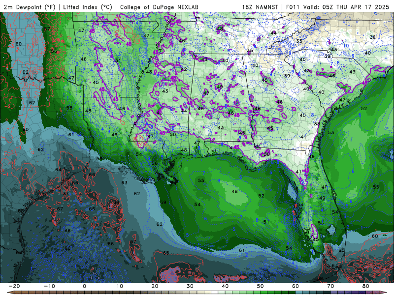Click the '-20' colorbar label
The image size is (394, 295).
[14, 286]
